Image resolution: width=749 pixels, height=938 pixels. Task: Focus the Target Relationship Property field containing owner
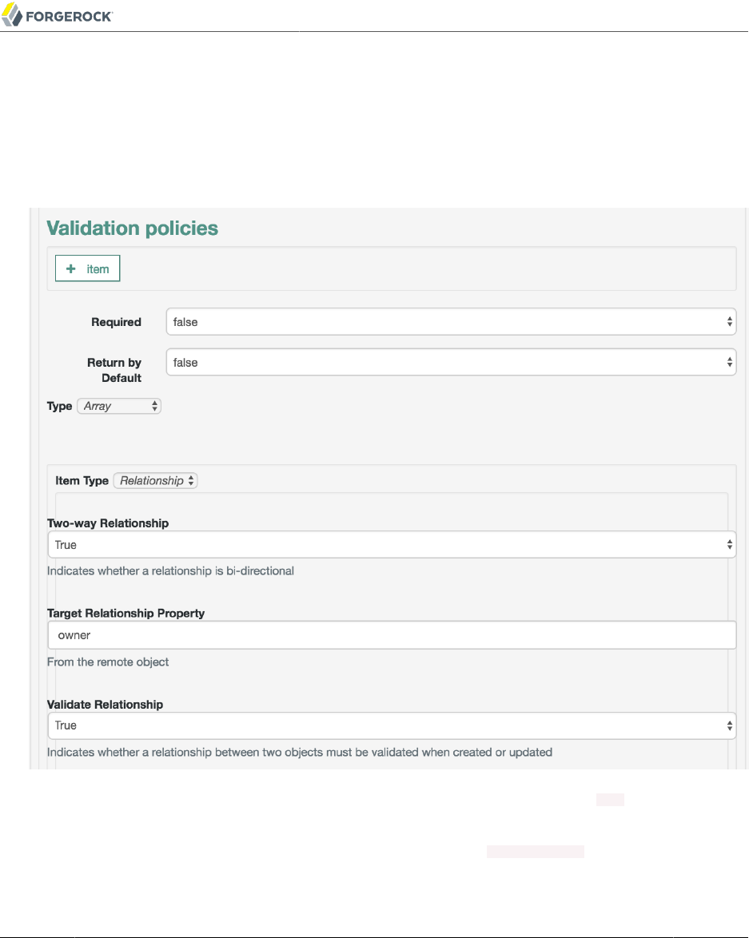[x=392, y=636]
